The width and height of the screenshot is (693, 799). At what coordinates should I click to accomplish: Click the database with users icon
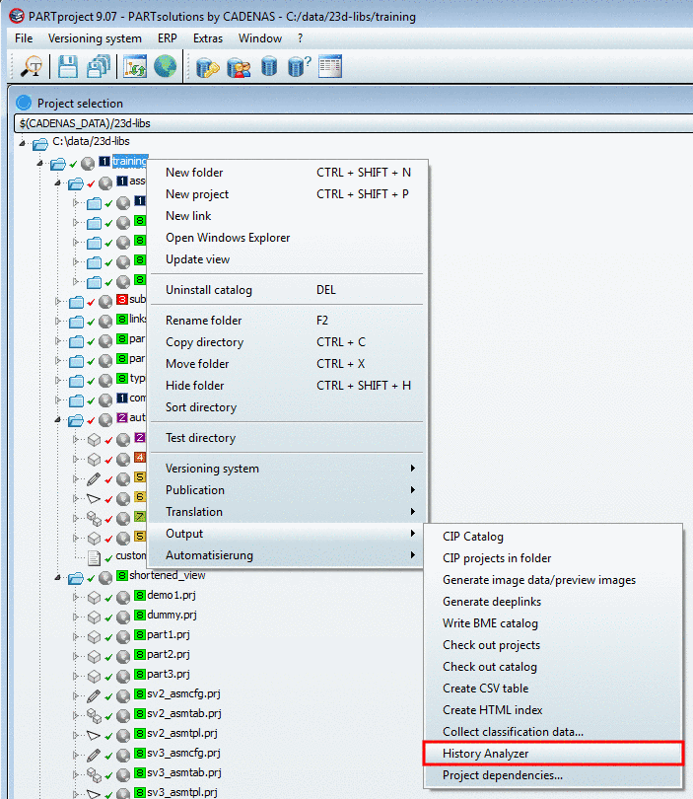(239, 66)
